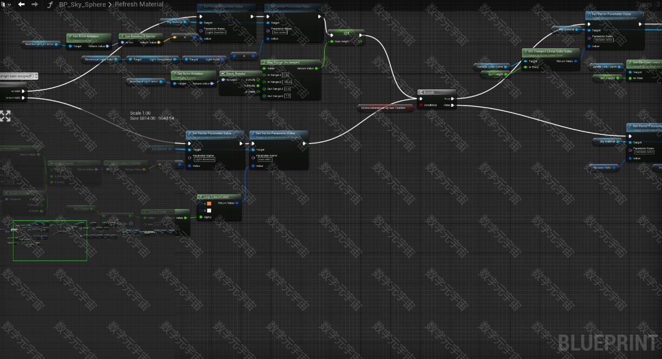Screen dimensions: 662x359
Task: Select the Directional Light Actor variable near Get Rotation
Action: click(x=42, y=44)
